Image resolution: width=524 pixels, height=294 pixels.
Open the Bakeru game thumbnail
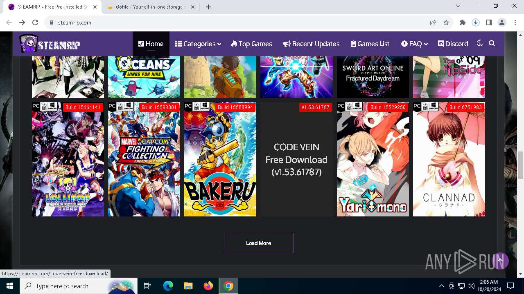[220, 159]
